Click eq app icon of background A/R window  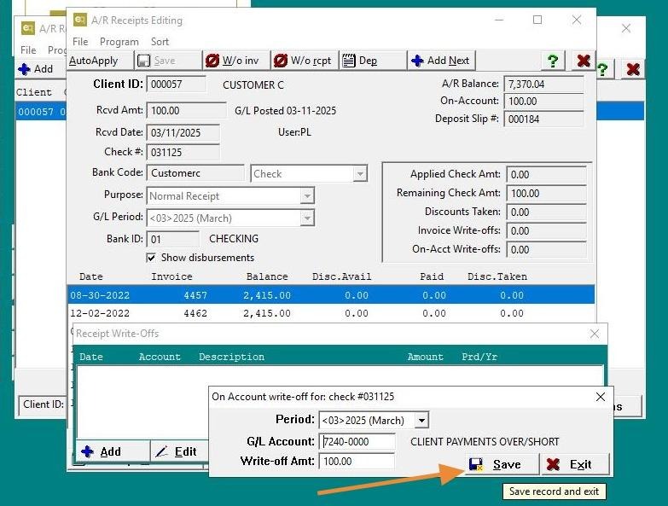click(x=27, y=28)
